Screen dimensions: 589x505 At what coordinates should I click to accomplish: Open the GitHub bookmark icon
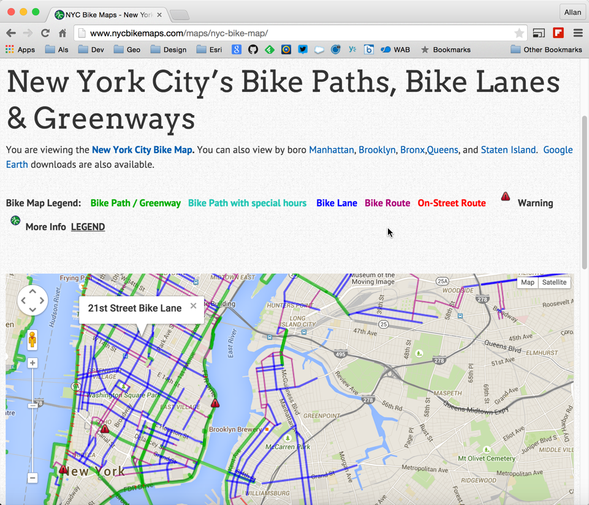pyautogui.click(x=253, y=50)
